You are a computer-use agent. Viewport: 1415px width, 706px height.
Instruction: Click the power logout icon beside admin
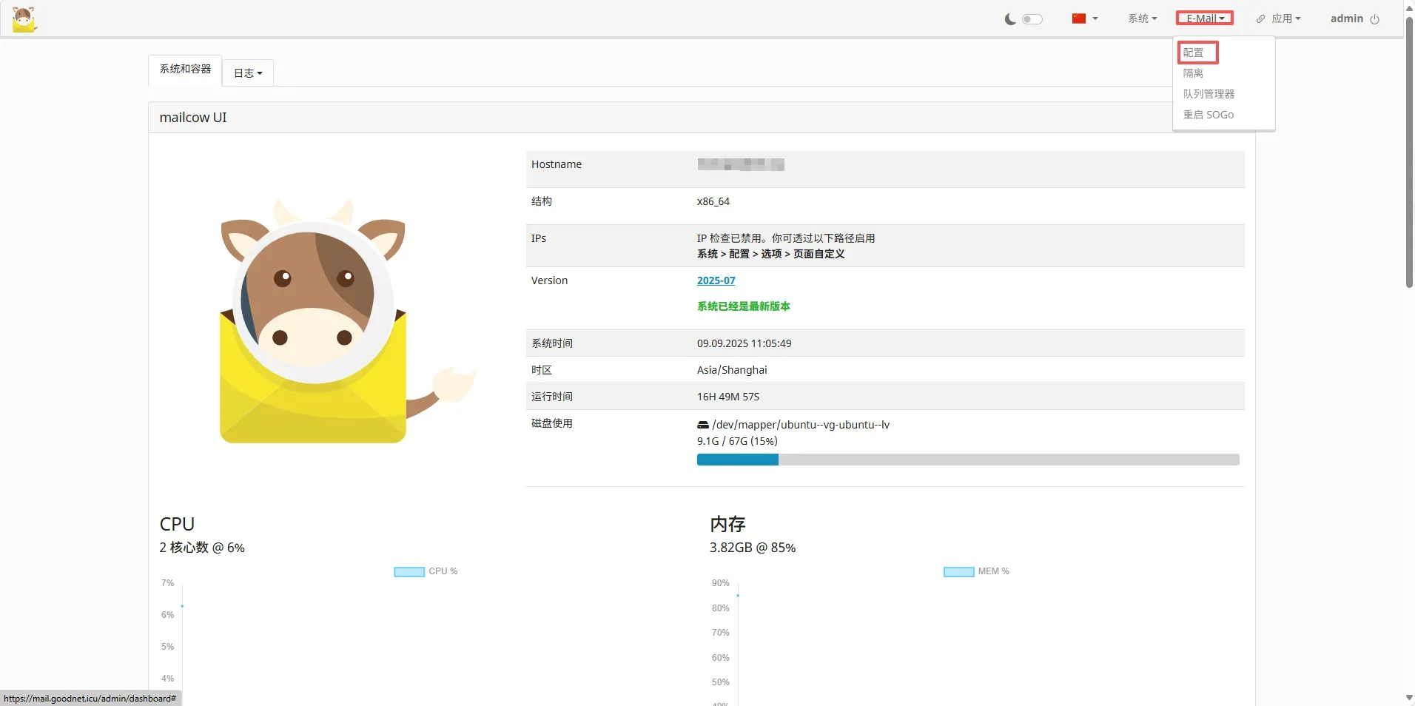(x=1374, y=19)
